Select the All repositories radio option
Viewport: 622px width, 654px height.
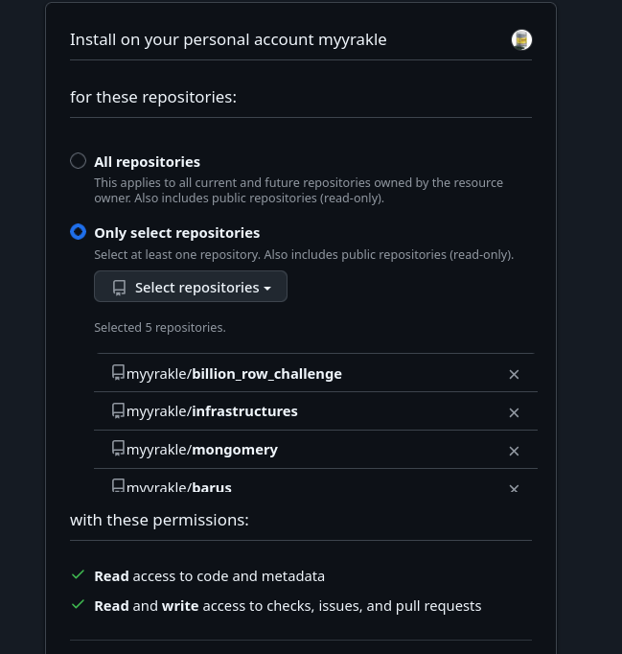[x=79, y=161]
